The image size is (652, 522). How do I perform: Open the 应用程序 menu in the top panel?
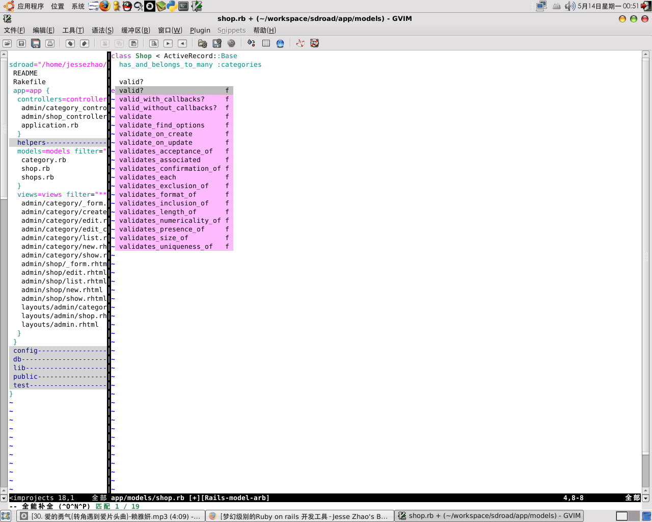point(31,6)
